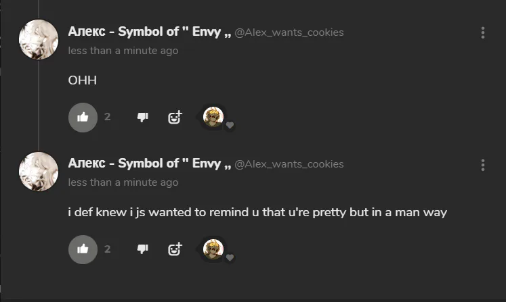Dislike the "i def knew" comment
Image resolution: width=506 pixels, height=302 pixels.
pyautogui.click(x=142, y=249)
